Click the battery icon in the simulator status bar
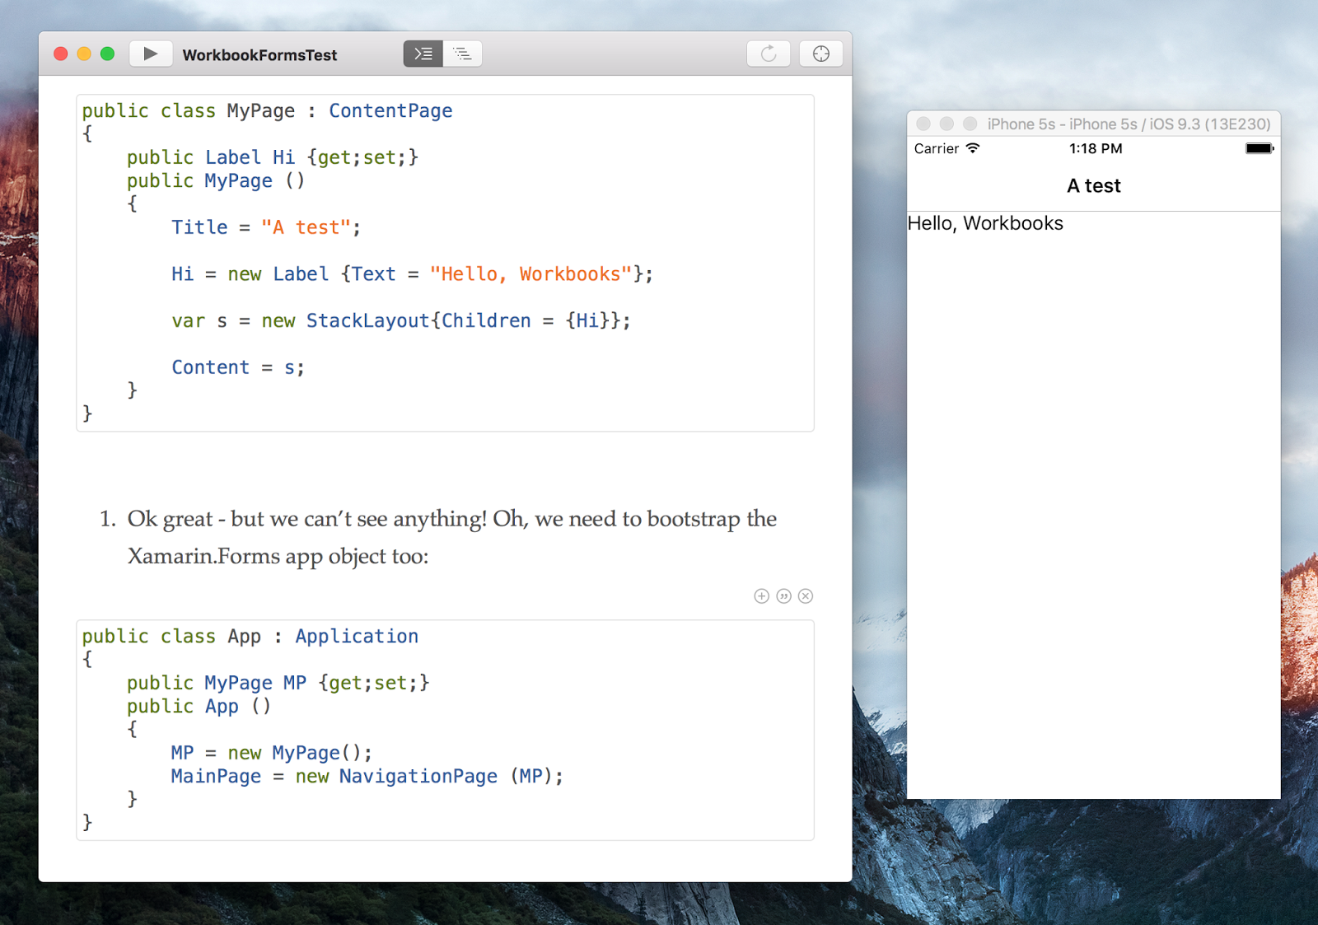 coord(1258,148)
